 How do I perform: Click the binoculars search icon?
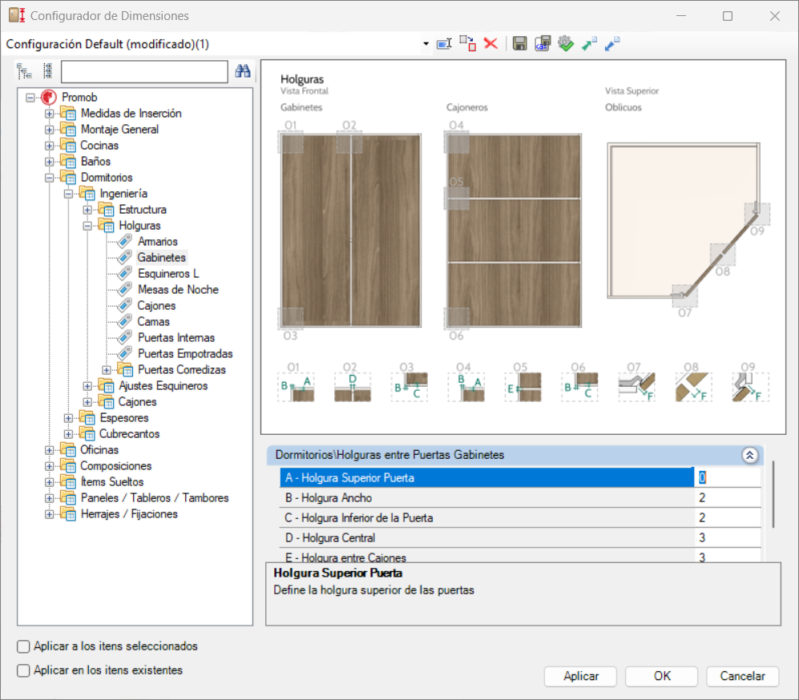pos(243,71)
